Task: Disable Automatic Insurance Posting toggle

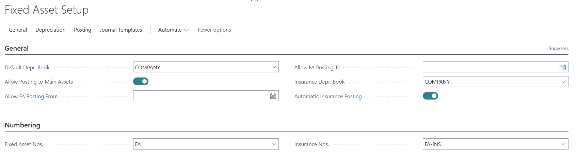Action: 430,96
